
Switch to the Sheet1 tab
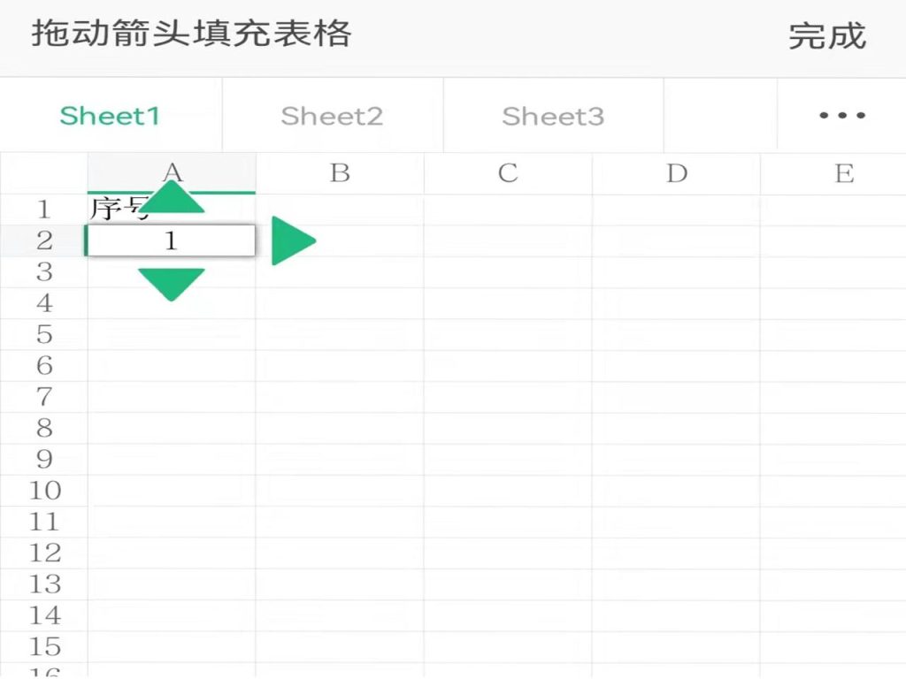[x=110, y=116]
